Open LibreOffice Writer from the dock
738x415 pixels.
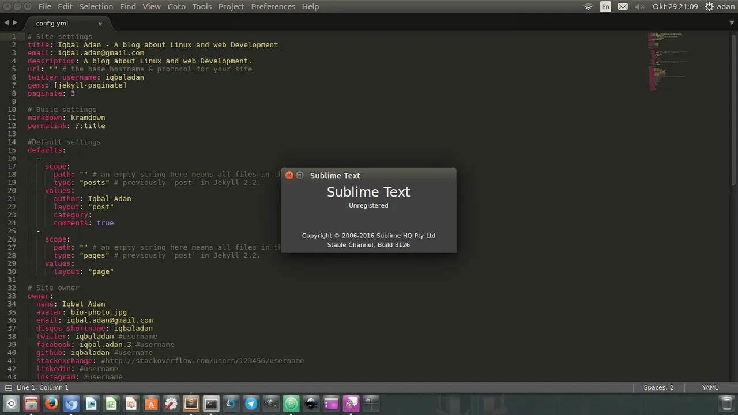coord(91,403)
